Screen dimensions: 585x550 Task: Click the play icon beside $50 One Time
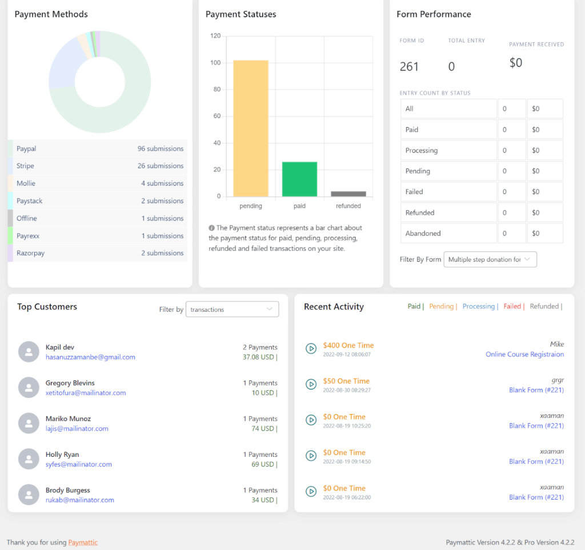pos(311,384)
